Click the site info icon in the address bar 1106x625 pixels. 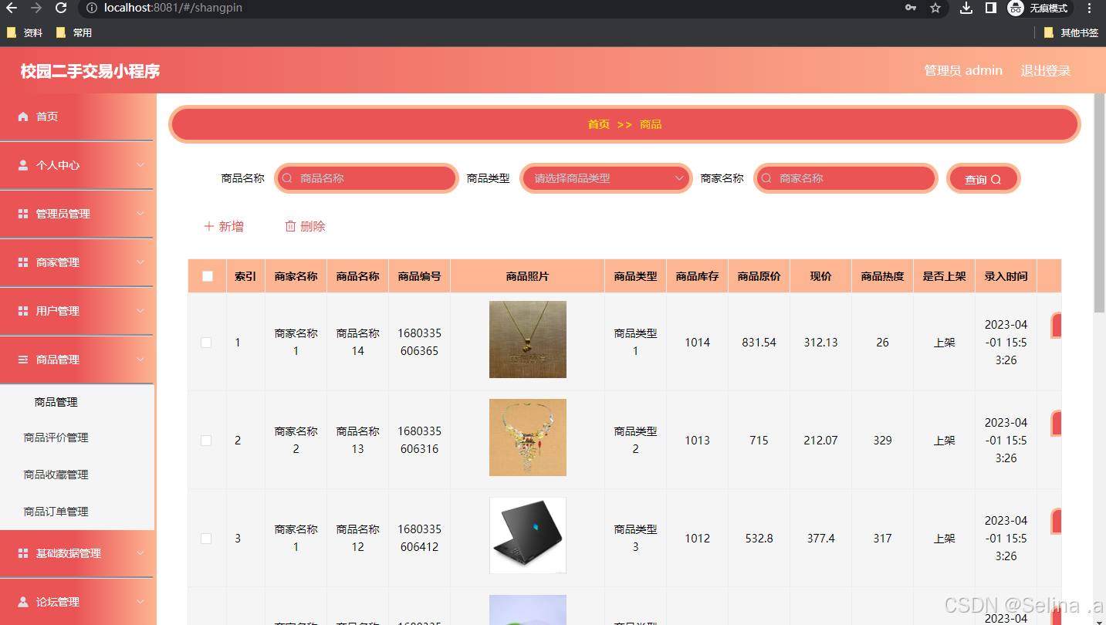click(x=91, y=8)
